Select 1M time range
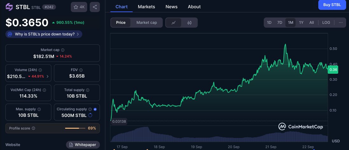The width and height of the screenshot is (349, 150). [290, 23]
